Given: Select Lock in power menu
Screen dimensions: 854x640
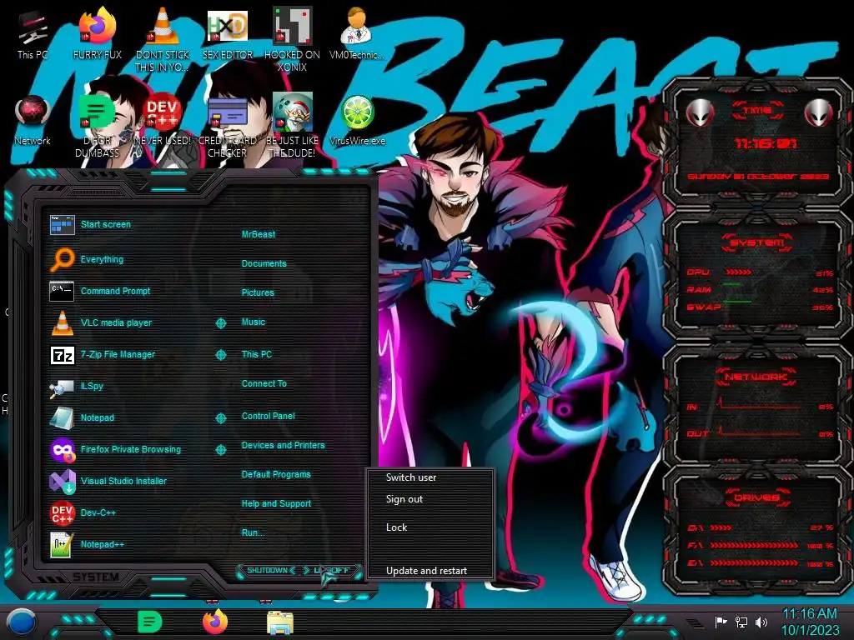Looking at the screenshot, I should (x=396, y=527).
